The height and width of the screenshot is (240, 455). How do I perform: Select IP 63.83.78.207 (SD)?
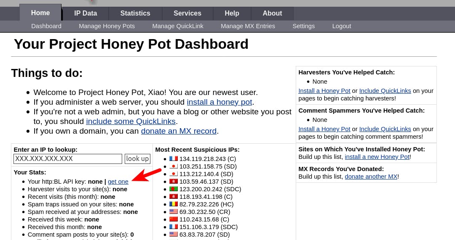[x=205, y=235]
